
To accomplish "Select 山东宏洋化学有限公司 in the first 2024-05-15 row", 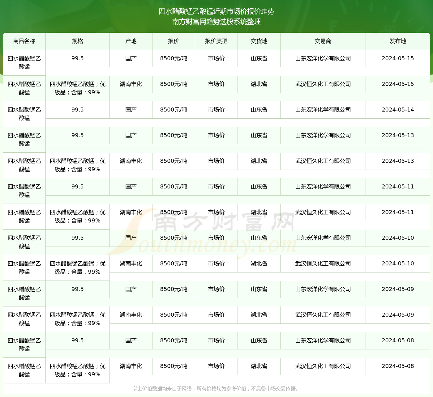I will (323, 58).
